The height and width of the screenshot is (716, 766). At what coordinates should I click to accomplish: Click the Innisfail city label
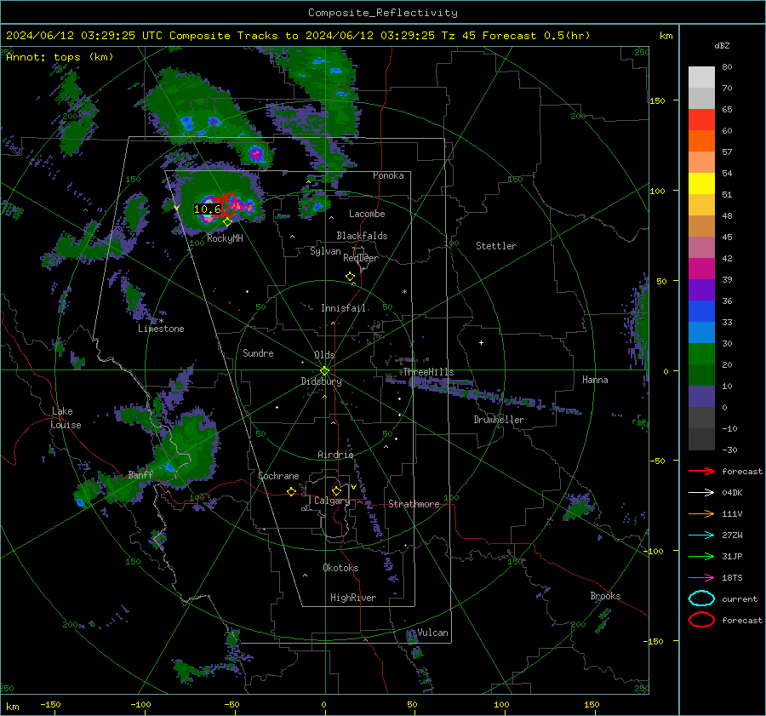pyautogui.click(x=343, y=308)
